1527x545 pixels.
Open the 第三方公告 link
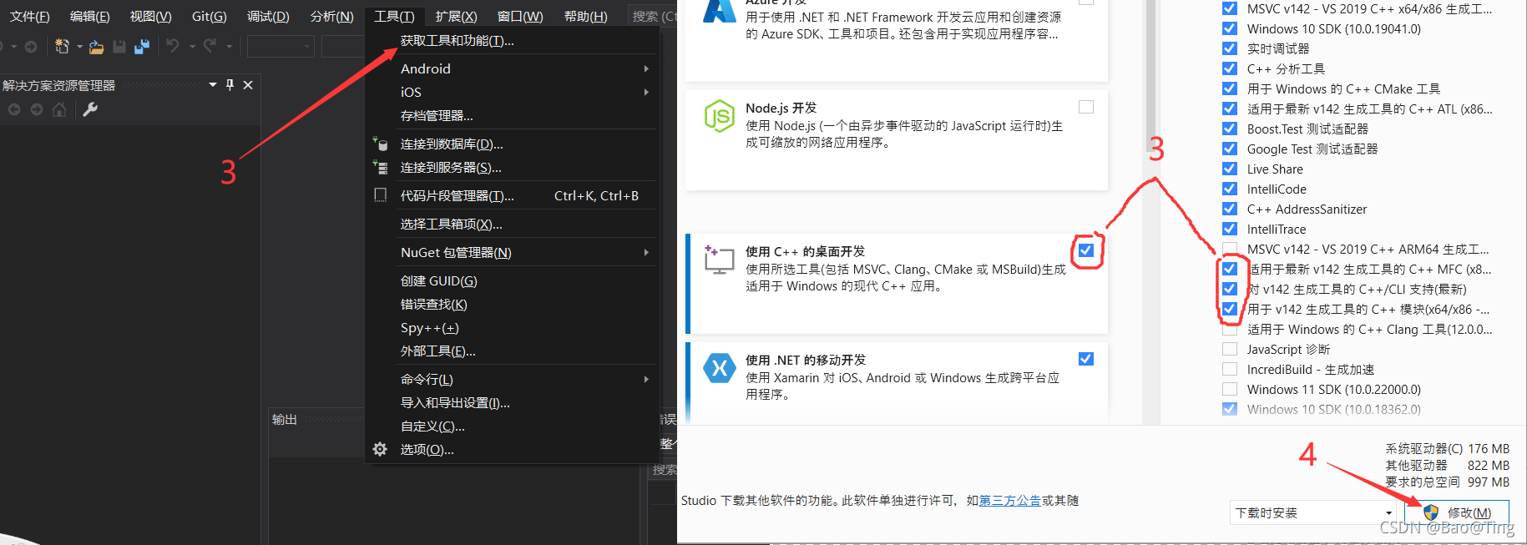(x=1009, y=500)
